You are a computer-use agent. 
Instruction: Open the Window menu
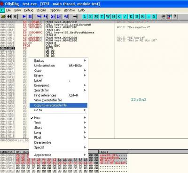pos(70,10)
